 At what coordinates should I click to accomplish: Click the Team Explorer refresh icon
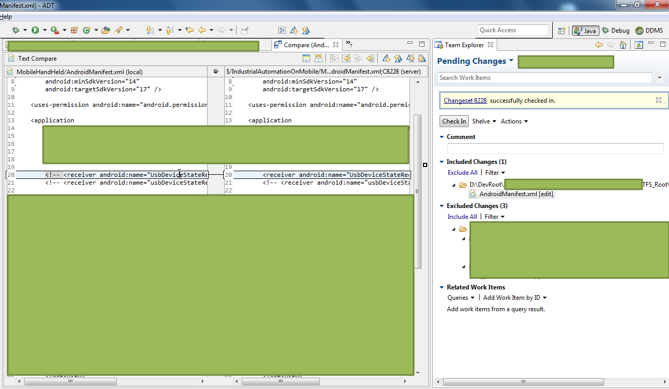point(639,45)
